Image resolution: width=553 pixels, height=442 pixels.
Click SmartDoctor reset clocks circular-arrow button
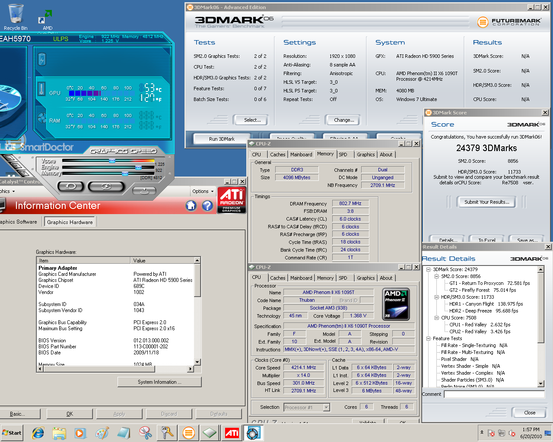71,186
